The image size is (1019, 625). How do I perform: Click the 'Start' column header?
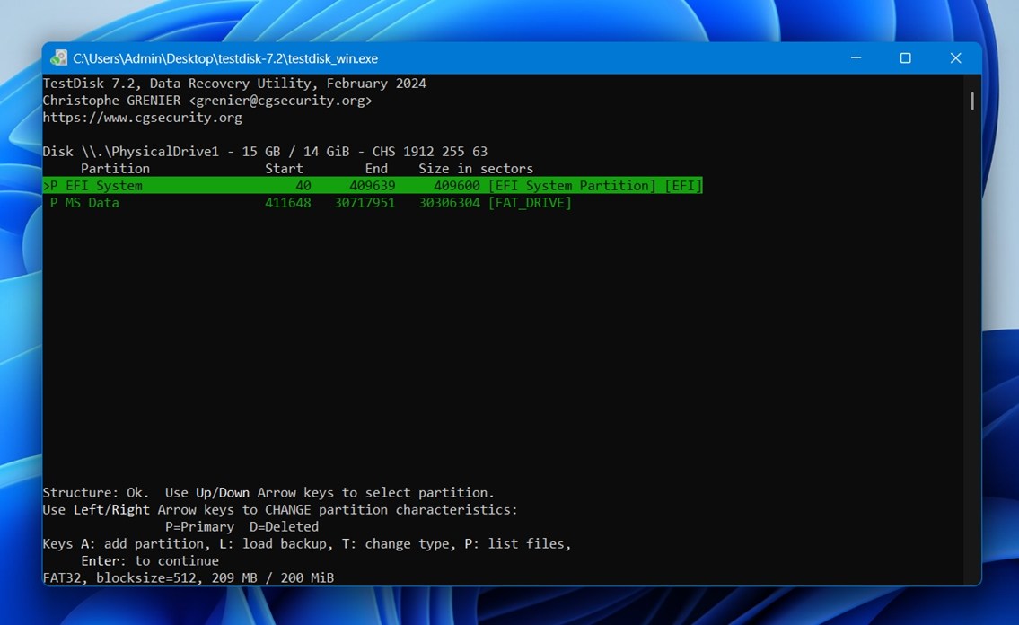tap(284, 168)
